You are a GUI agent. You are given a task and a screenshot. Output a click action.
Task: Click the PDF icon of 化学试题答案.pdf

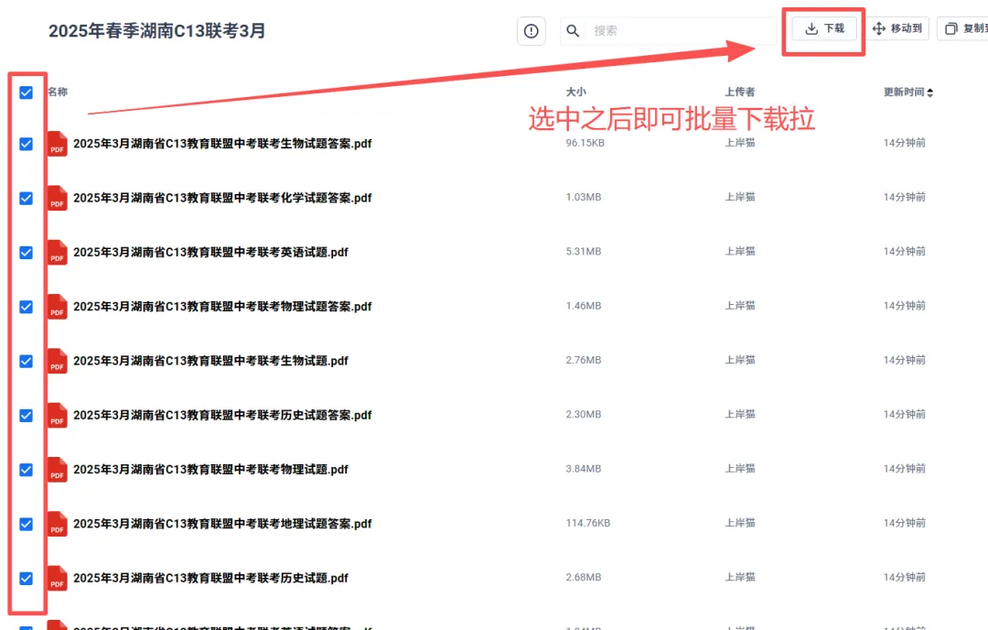coord(56,197)
